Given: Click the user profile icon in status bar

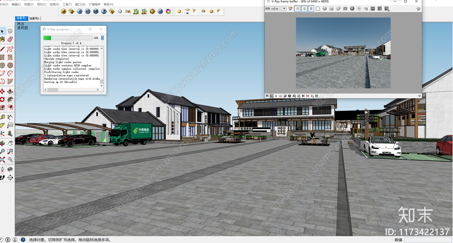Looking at the screenshot, I should coord(15,240).
